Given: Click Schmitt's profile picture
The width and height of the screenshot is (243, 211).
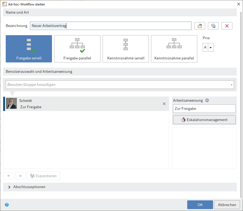Looking at the screenshot, I should coord(11,104).
